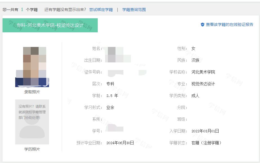Click the 学校名称 label
Screen dimensions: 260x163
pos(178,72)
